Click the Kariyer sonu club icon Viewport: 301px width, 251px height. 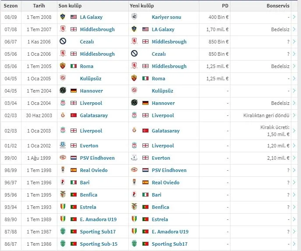(x=134, y=17)
